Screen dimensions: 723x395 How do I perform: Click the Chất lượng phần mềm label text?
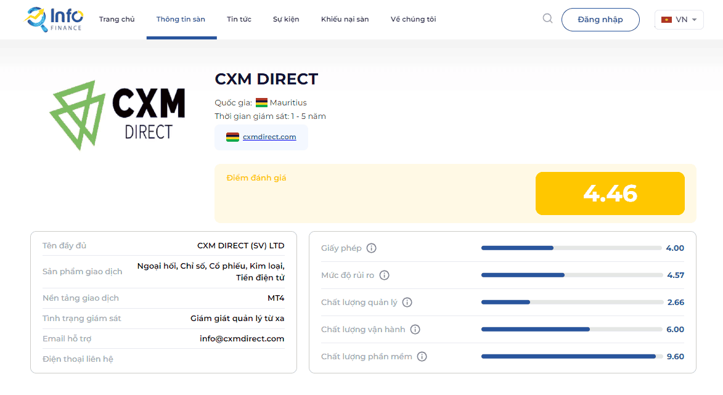(x=367, y=357)
